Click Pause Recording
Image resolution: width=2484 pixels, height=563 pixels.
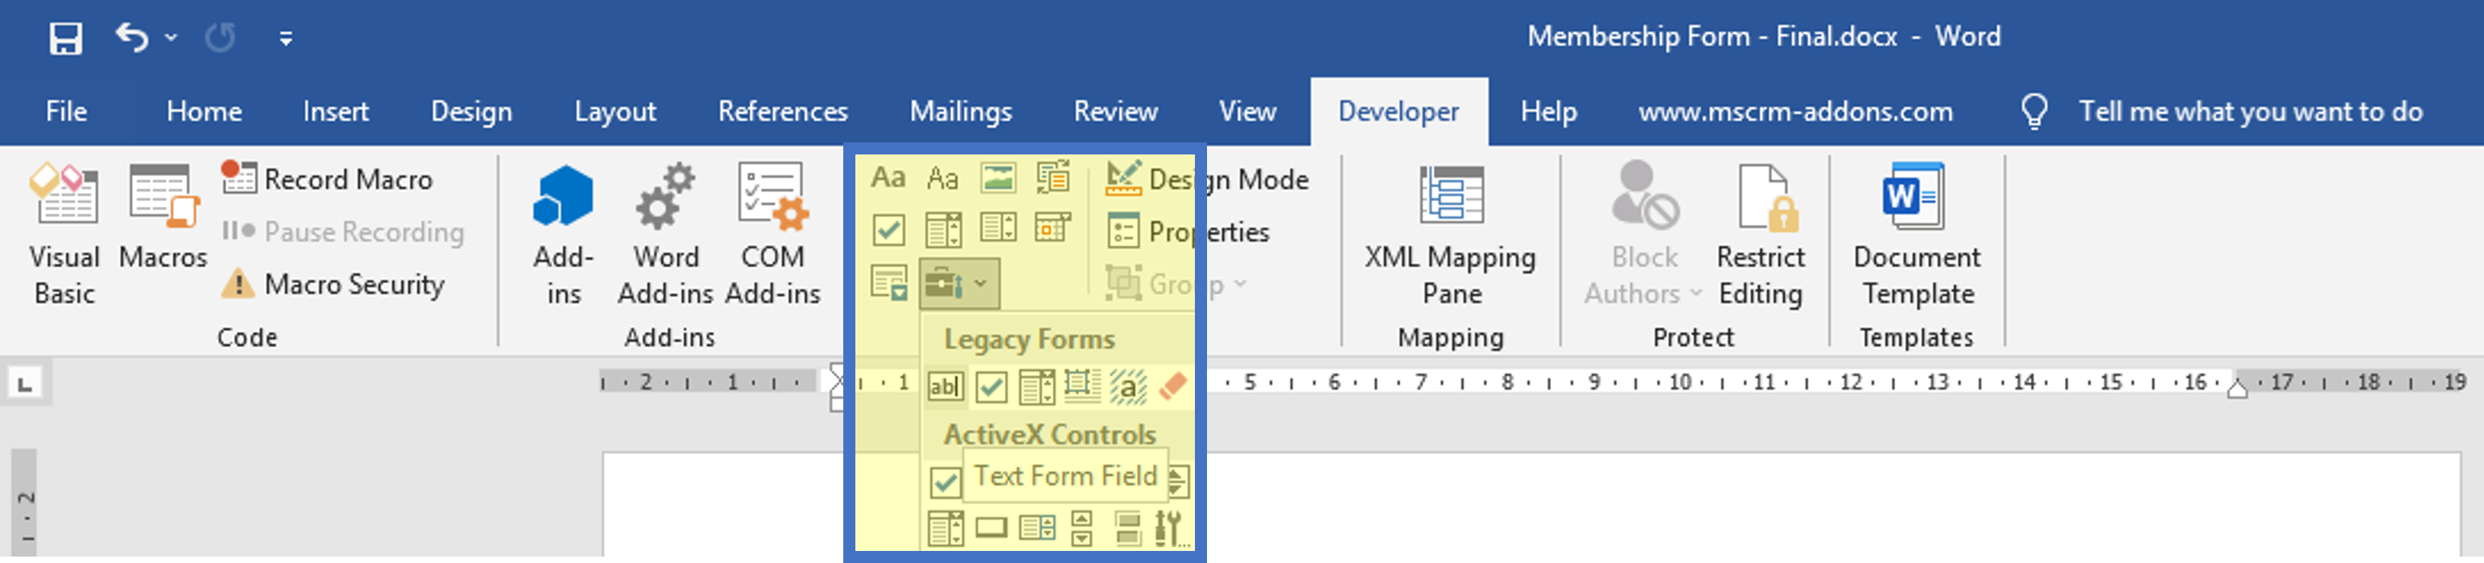344,232
